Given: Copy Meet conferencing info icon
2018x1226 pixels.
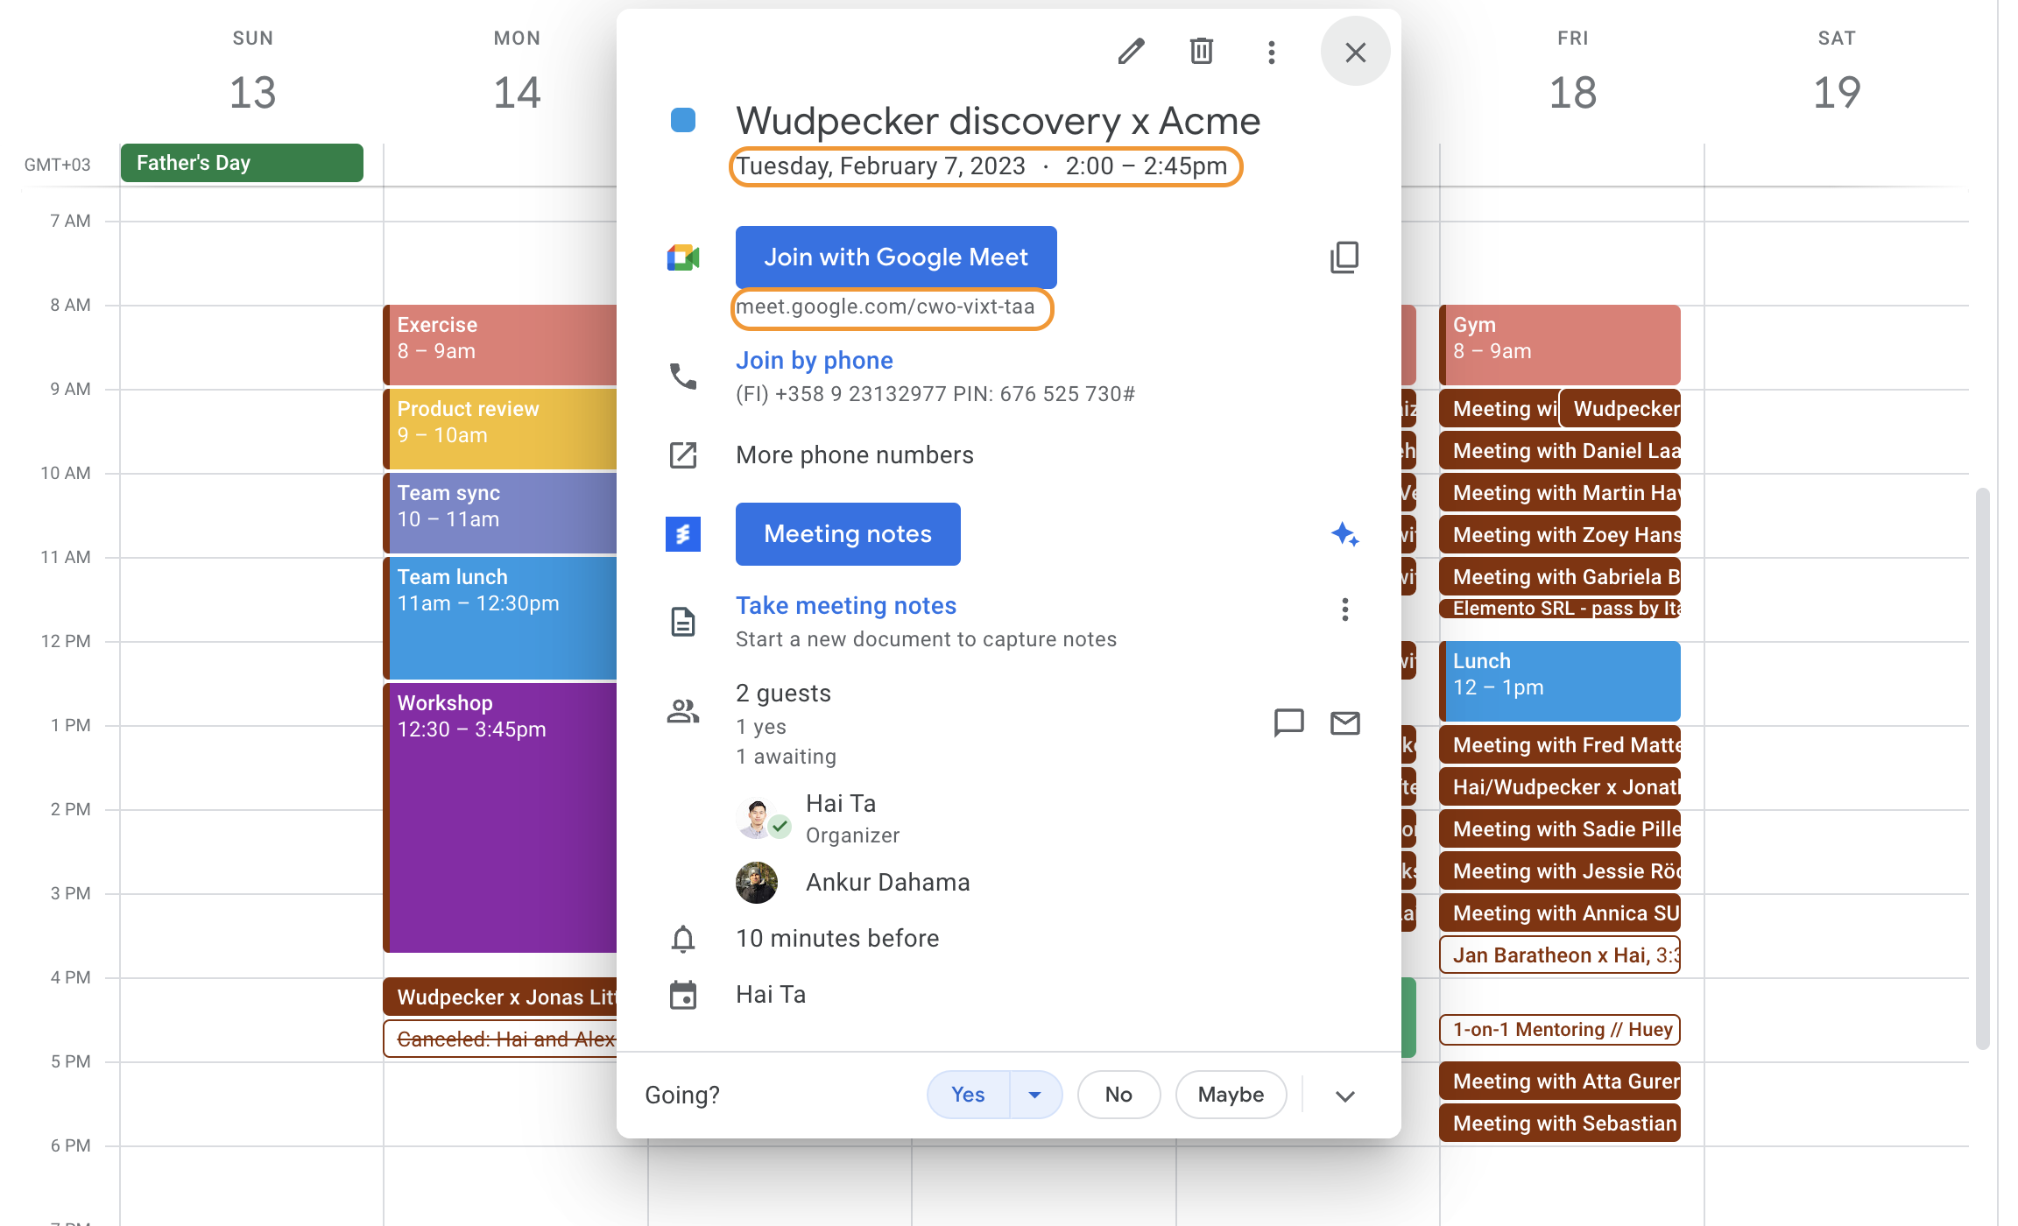Looking at the screenshot, I should coord(1344,257).
